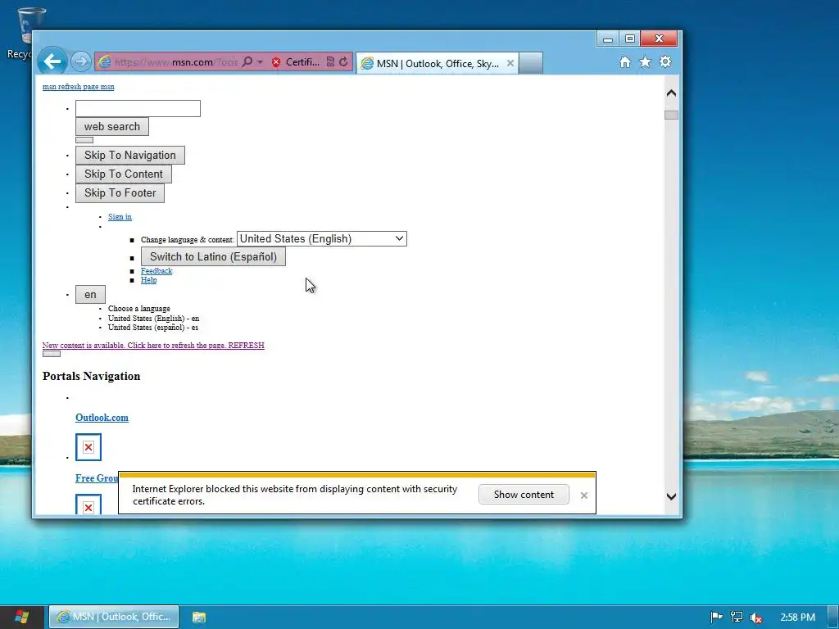Click the Portals Navigation heading
The image size is (839, 629).
click(x=92, y=376)
